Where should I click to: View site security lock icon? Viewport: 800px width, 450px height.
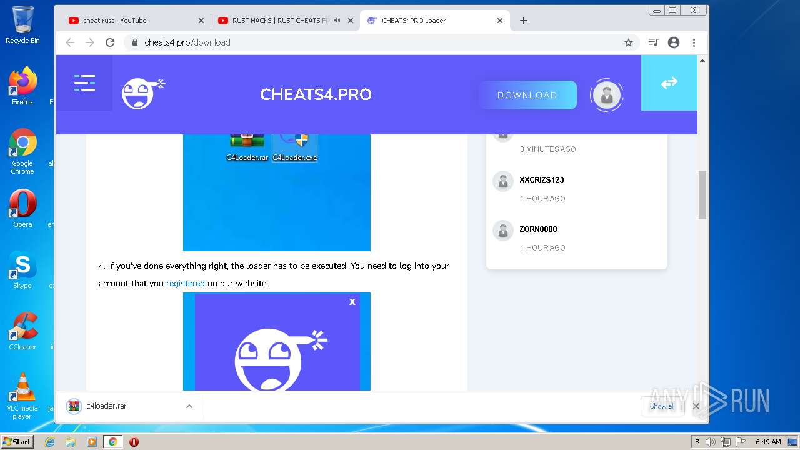[x=134, y=42]
